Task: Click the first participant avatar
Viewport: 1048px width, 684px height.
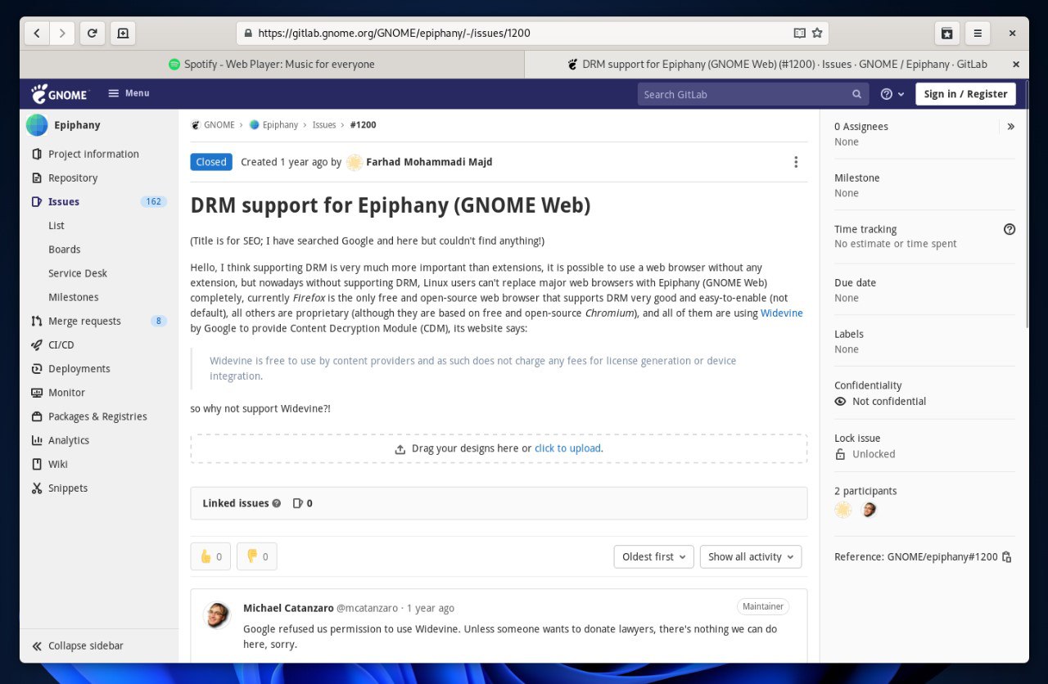Action: point(843,510)
